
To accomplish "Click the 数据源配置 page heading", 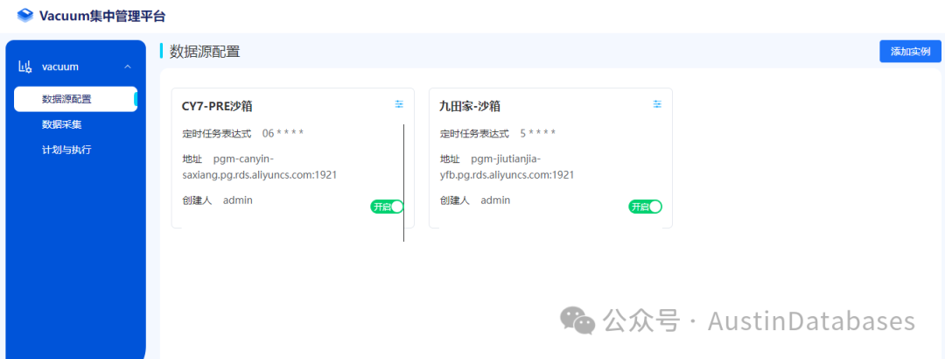I will tap(205, 52).
